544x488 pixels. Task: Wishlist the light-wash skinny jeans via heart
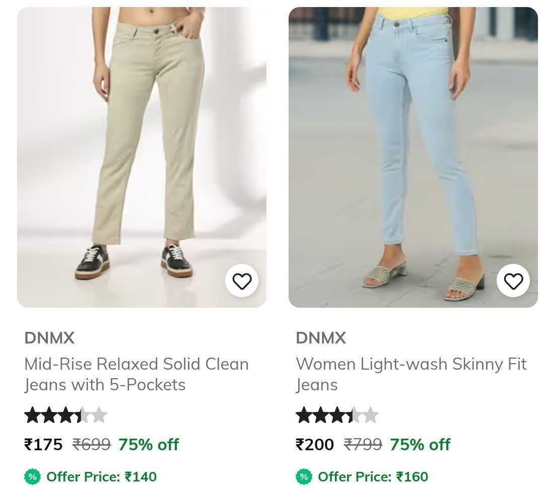click(513, 281)
